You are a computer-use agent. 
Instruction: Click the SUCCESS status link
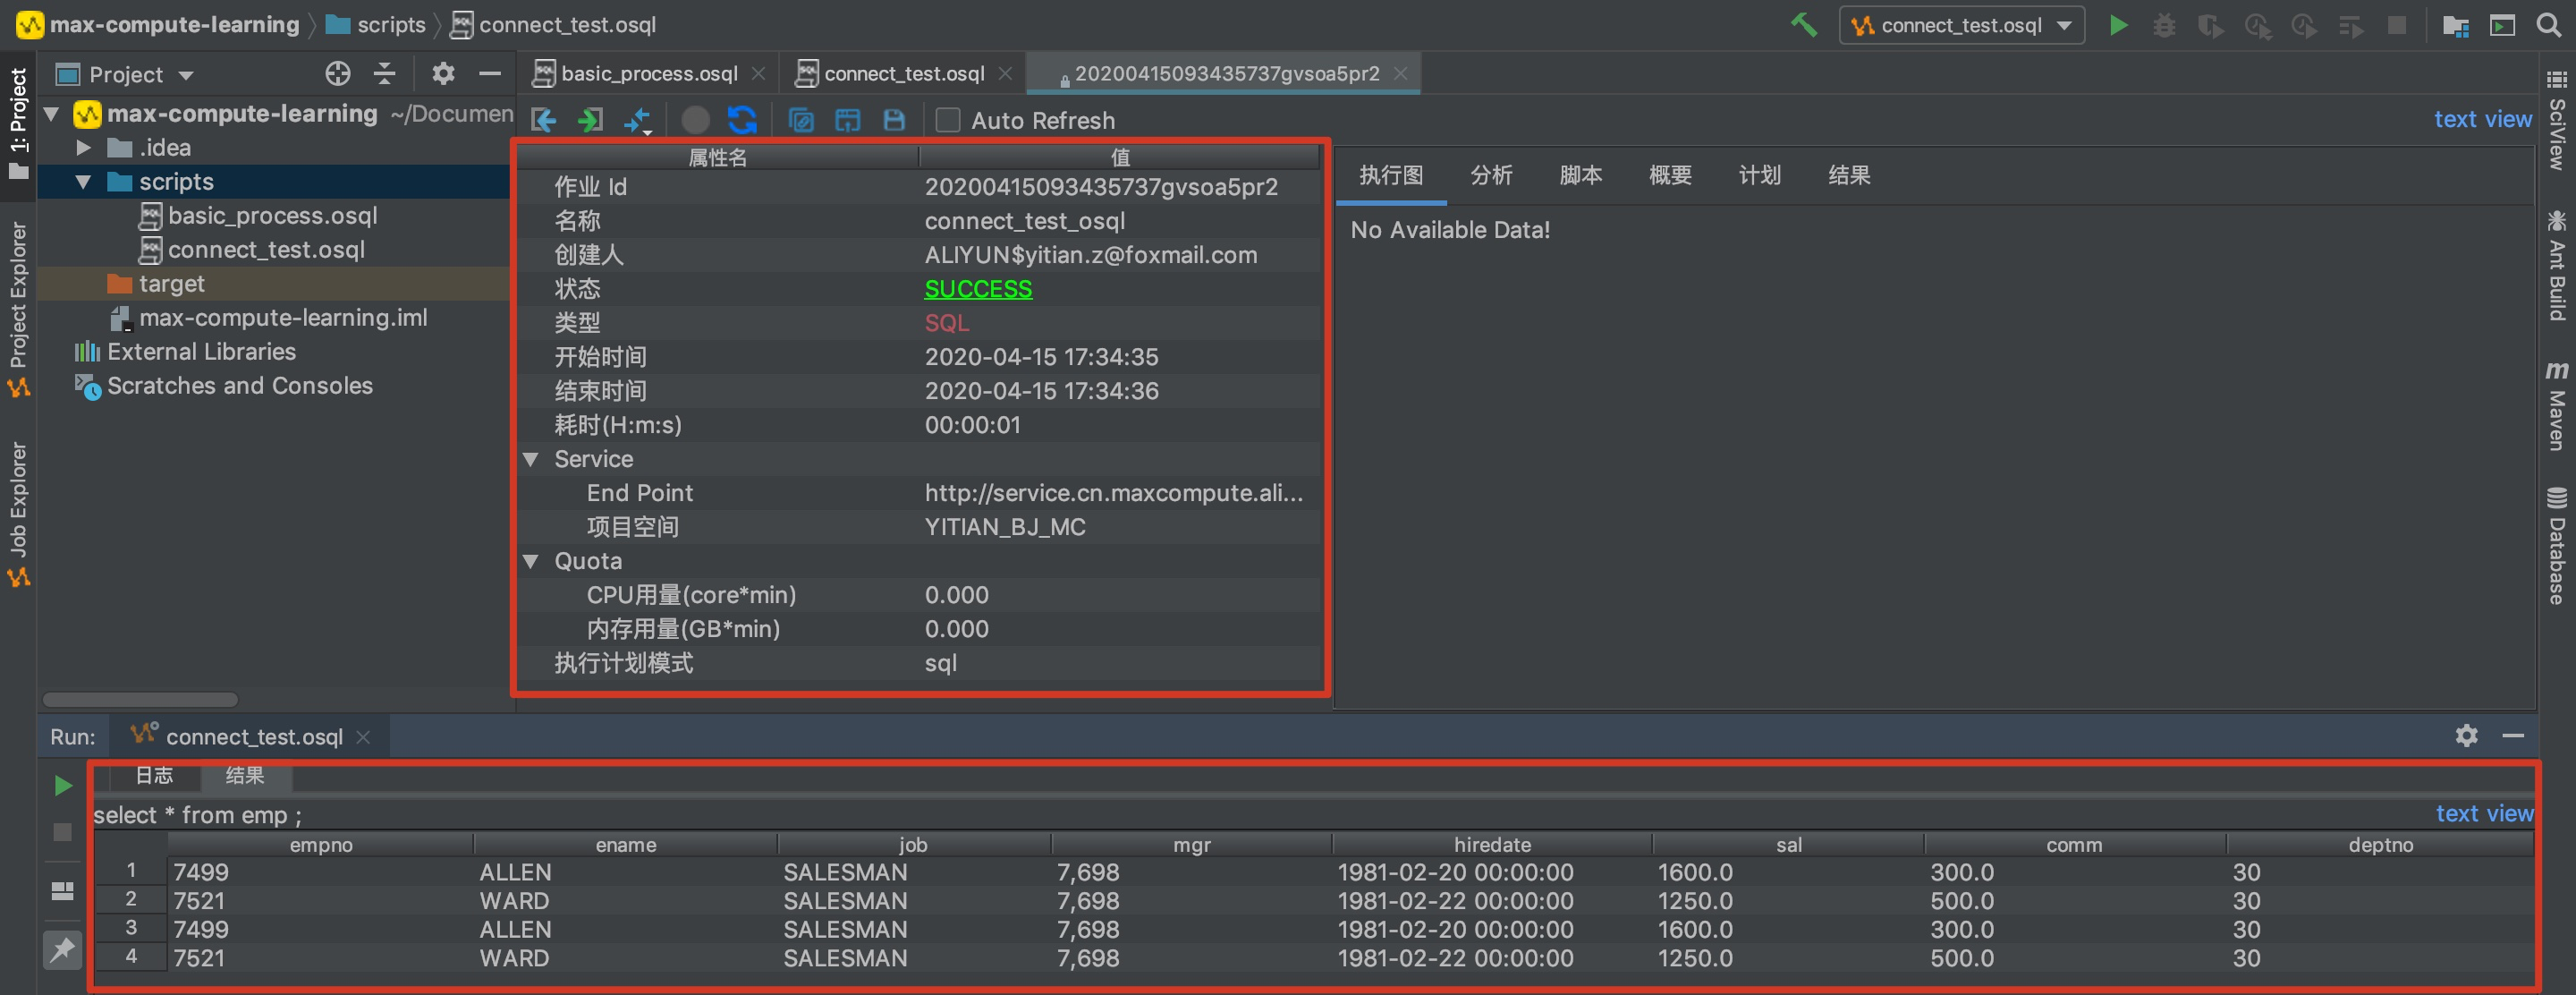coord(978,289)
